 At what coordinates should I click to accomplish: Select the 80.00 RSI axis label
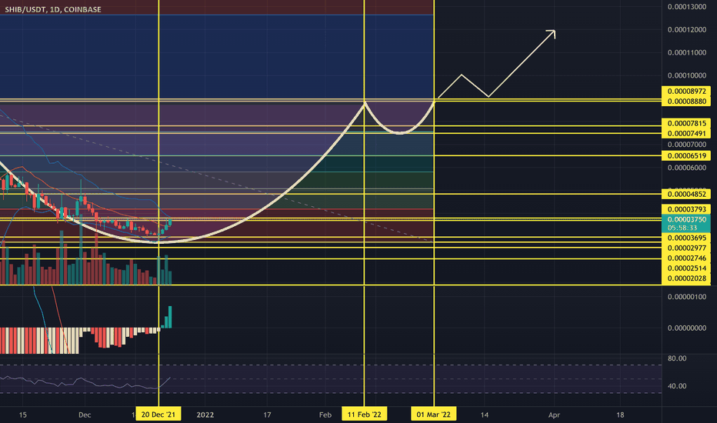677,358
